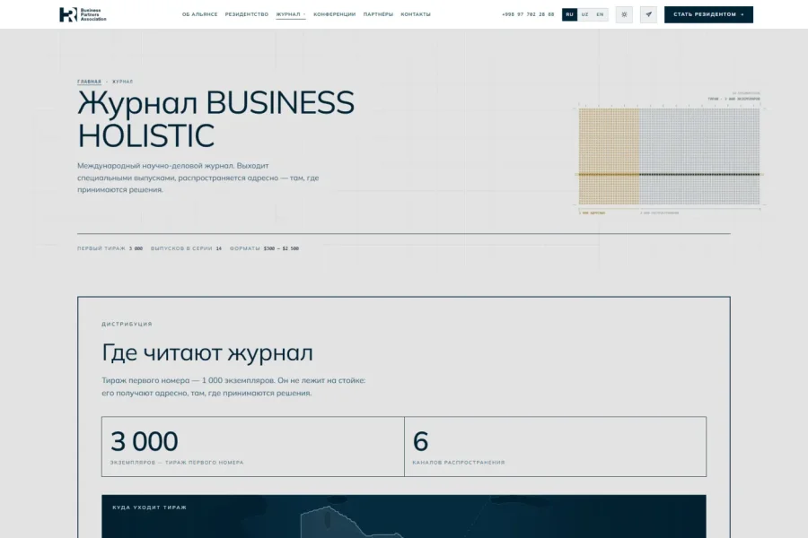Click the '3 000 экземпляров' stat card

[253, 447]
